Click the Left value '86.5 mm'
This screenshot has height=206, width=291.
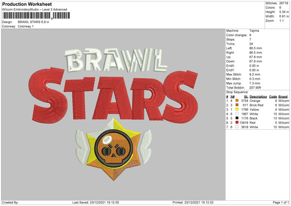point(256,48)
